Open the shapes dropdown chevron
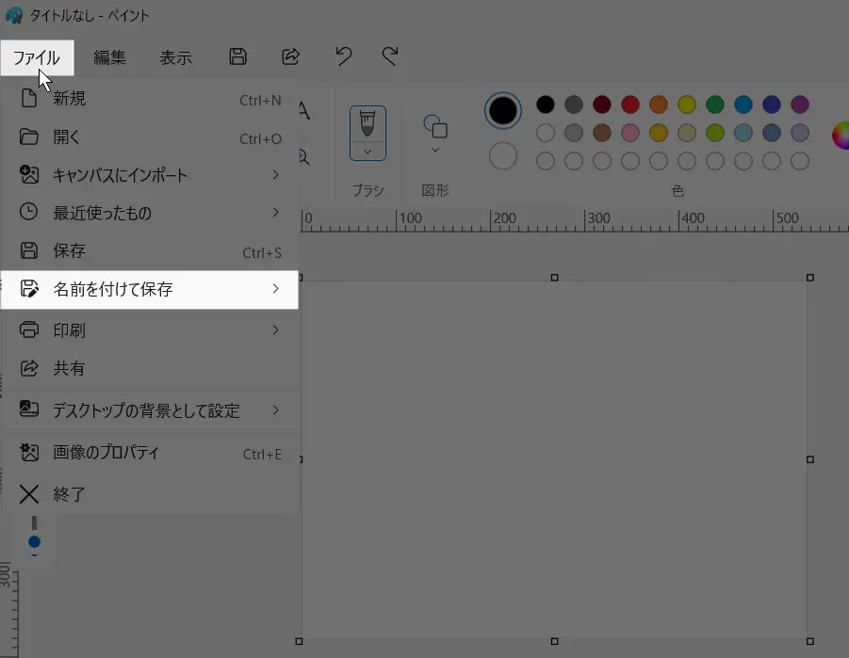Image resolution: width=849 pixels, height=658 pixels. point(435,150)
